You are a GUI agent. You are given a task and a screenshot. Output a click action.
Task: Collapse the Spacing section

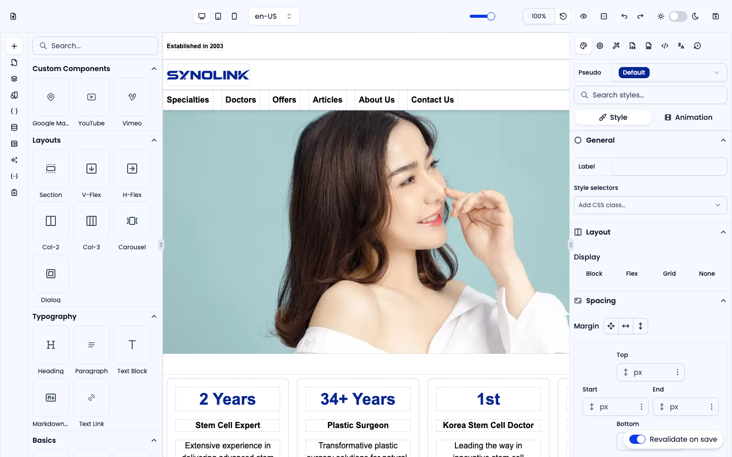coord(723,301)
